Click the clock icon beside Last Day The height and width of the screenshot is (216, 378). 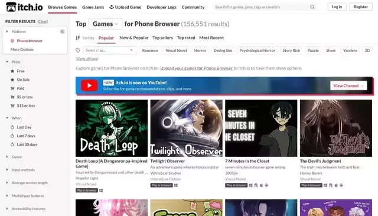click(12, 127)
